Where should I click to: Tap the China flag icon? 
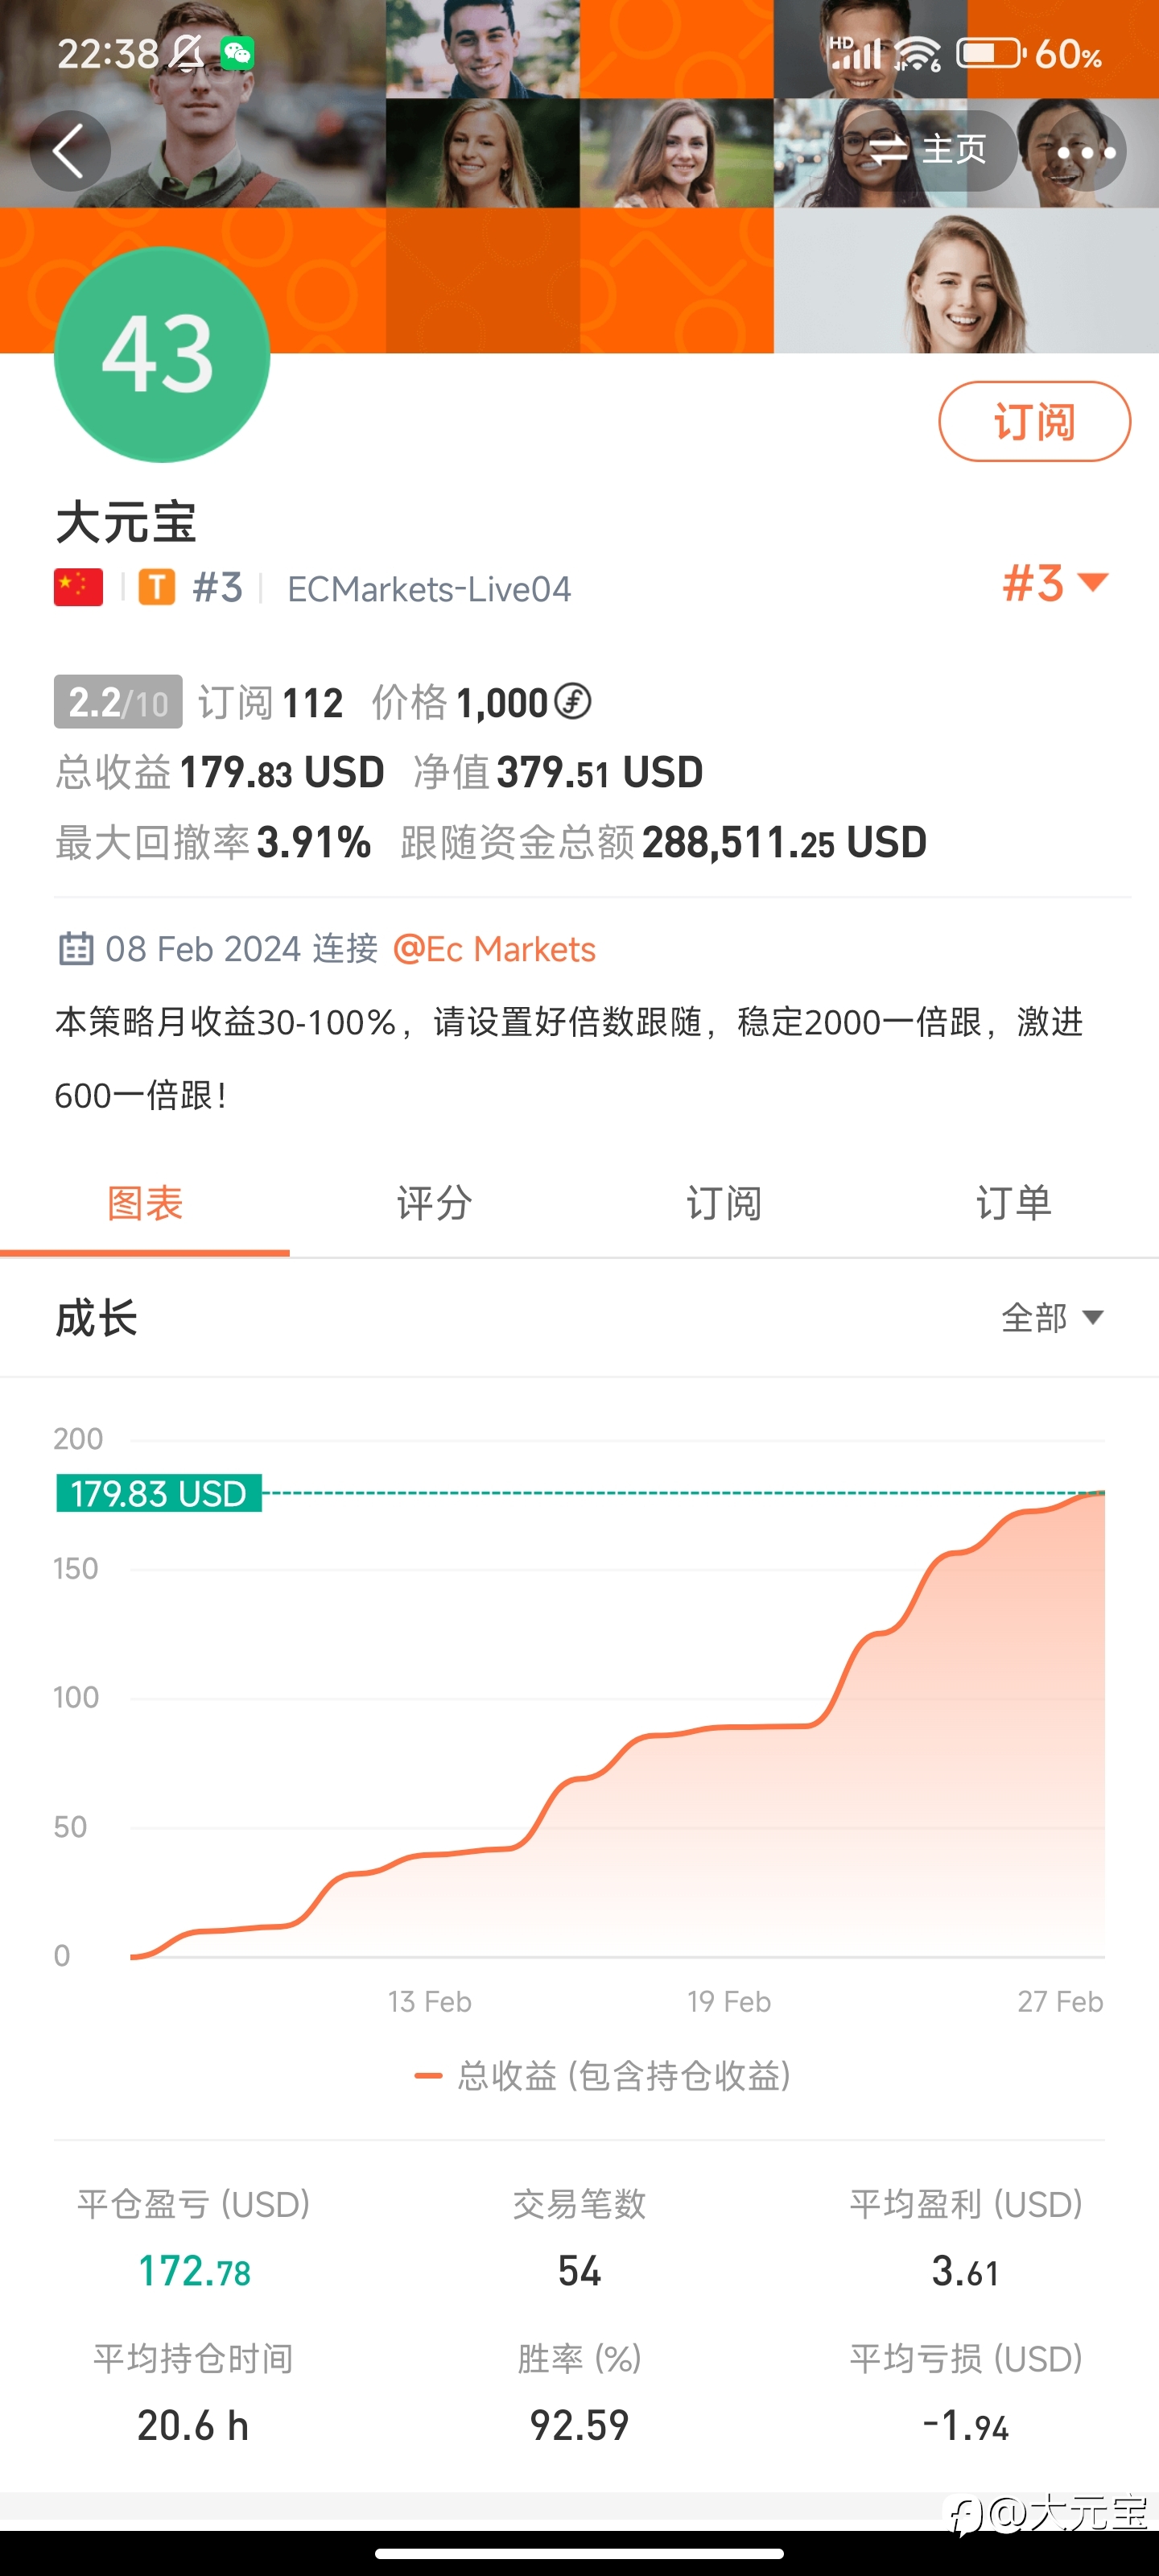point(79,588)
